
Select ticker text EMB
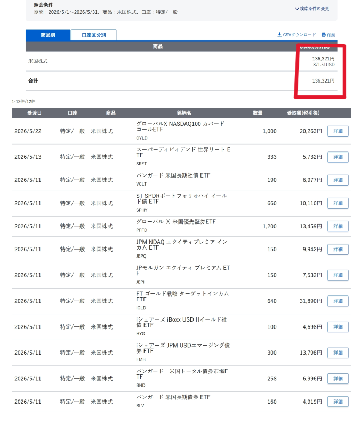pos(141,359)
